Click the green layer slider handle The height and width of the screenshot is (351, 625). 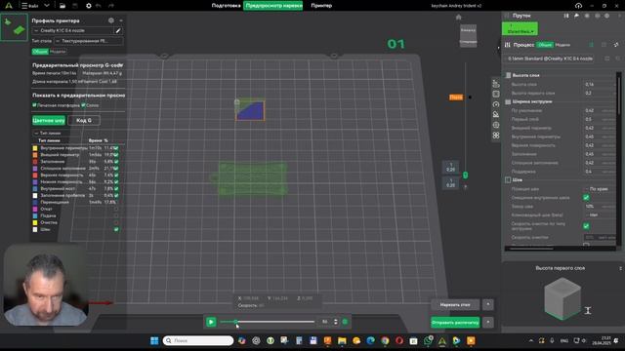[x=465, y=175]
